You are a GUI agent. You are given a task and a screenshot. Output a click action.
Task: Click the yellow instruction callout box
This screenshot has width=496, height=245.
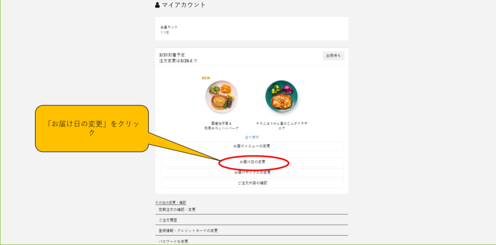tap(92, 128)
